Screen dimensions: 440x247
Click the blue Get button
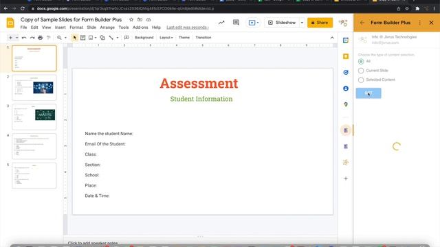click(x=368, y=93)
